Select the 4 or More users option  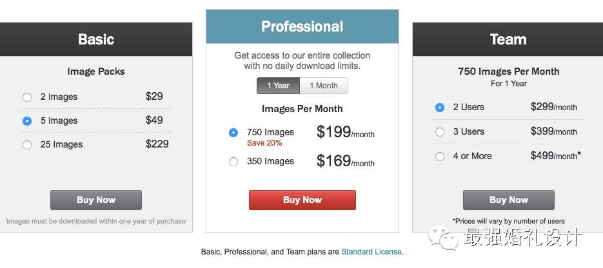440,157
